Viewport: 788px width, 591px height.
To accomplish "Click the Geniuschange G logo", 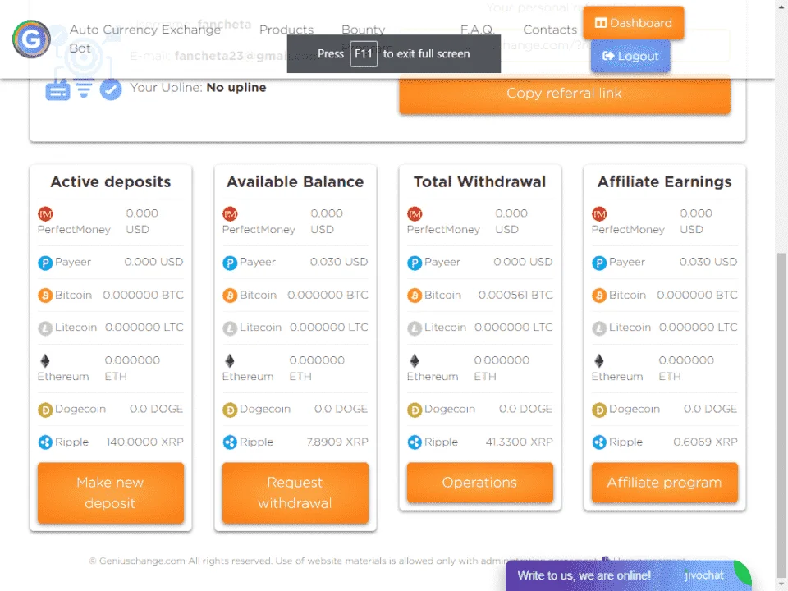I will 31,39.
